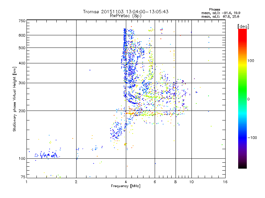Screen dimensions: 265x198
Task: Click the x-axis tick label '8'
Action: [176, 182]
